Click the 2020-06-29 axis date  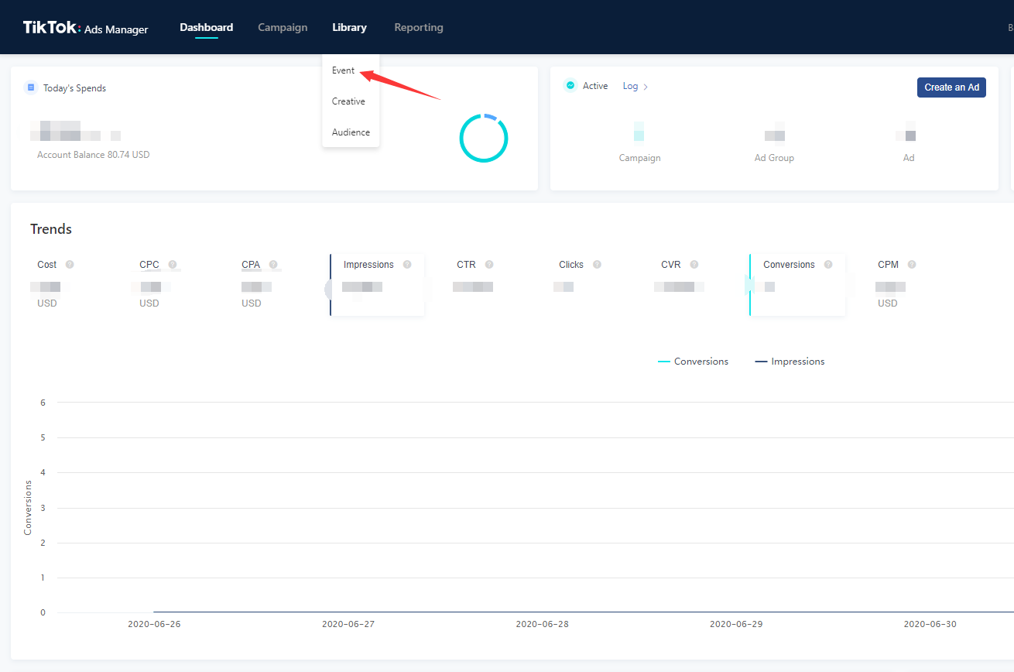tap(736, 624)
